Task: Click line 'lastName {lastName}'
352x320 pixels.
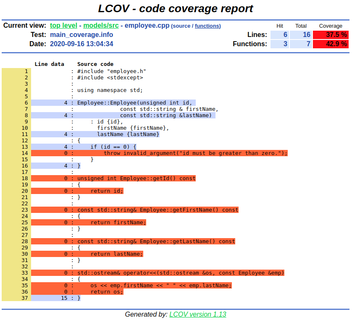Action: point(128,134)
